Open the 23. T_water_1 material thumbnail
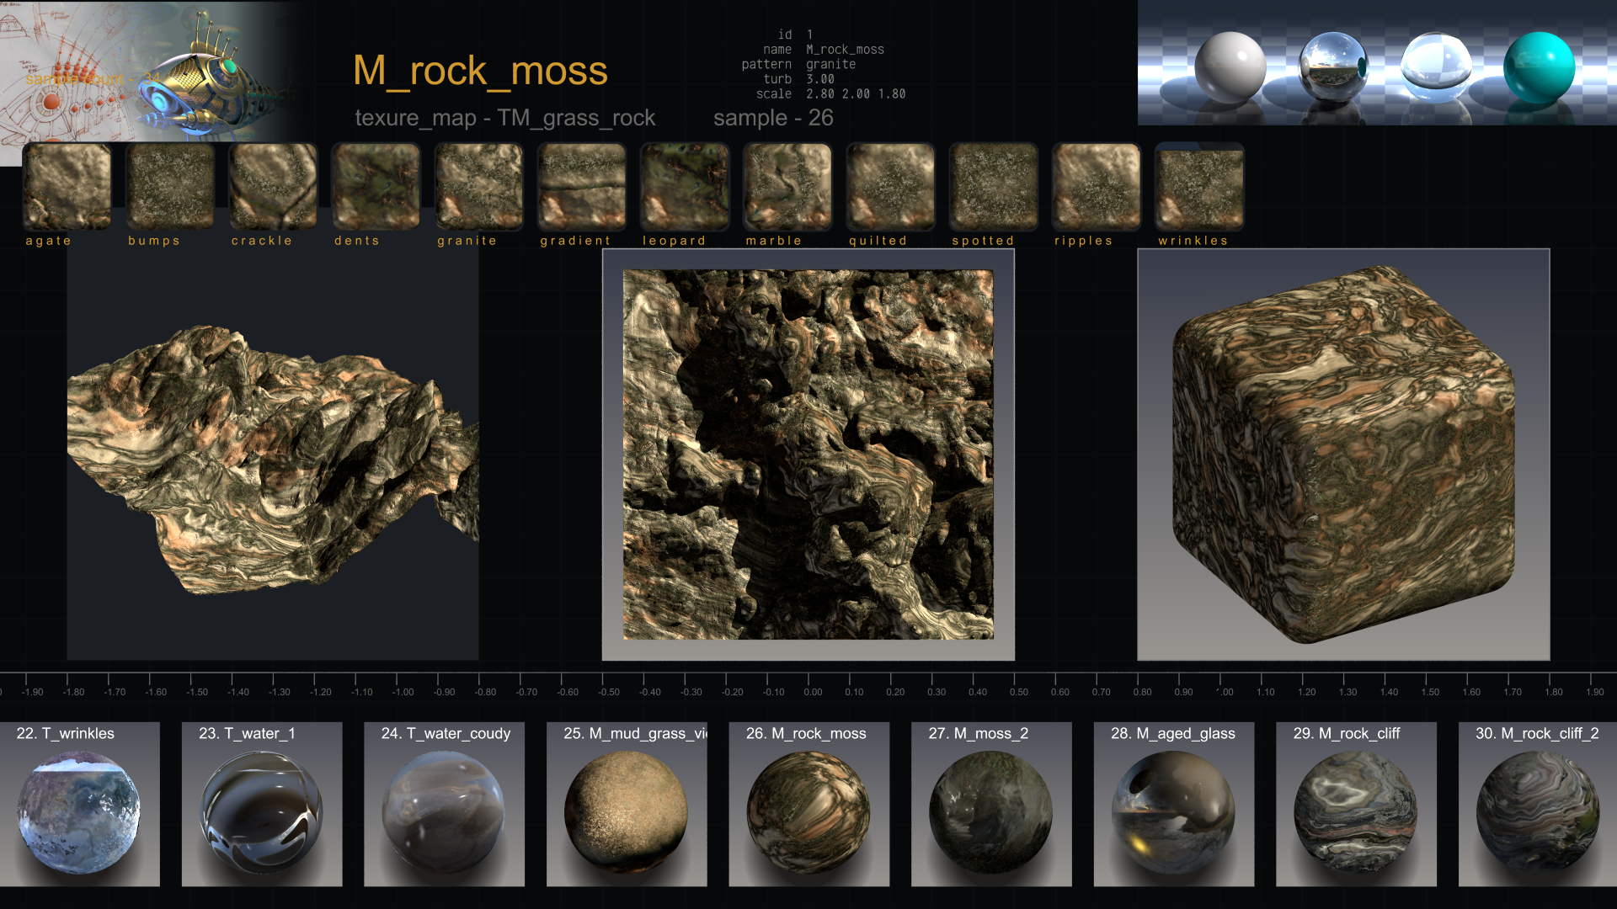1617x909 pixels. (x=262, y=804)
